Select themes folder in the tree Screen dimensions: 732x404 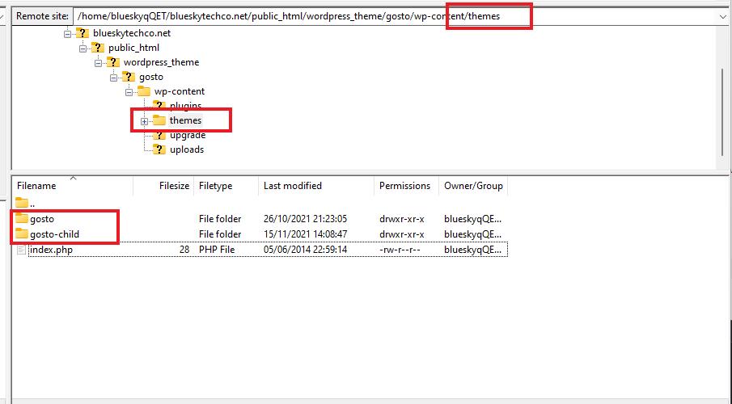pyautogui.click(x=185, y=120)
